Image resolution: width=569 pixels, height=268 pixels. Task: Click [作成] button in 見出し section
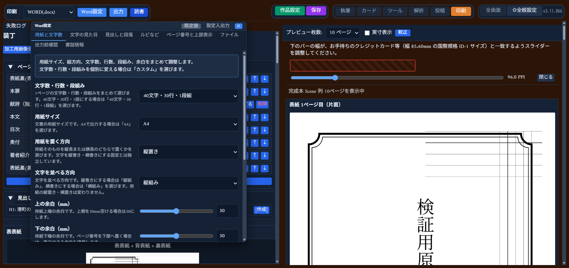[262, 210]
